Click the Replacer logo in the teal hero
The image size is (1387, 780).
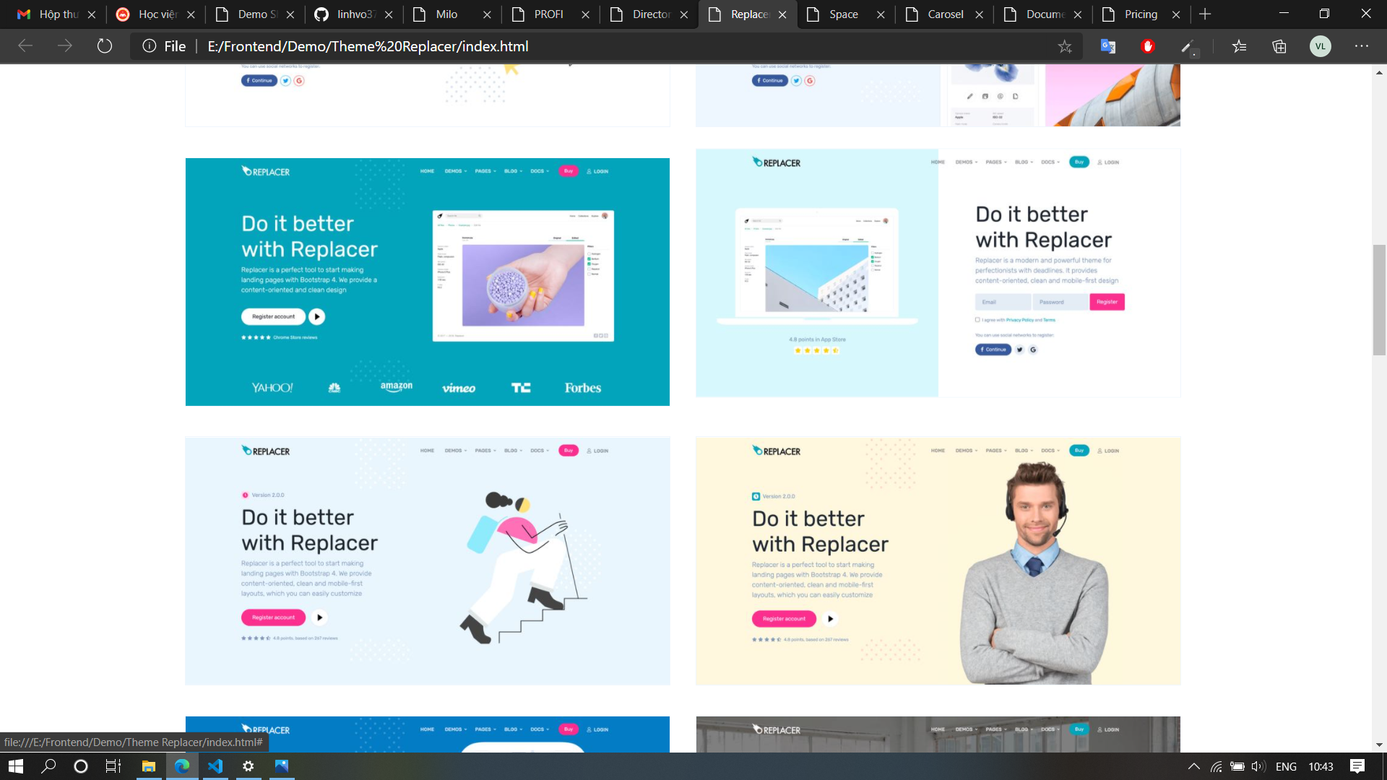click(264, 172)
